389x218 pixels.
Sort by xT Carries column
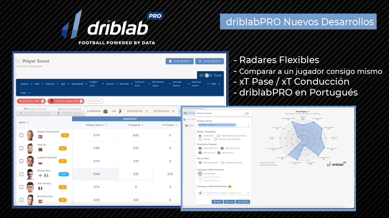(x=176, y=125)
